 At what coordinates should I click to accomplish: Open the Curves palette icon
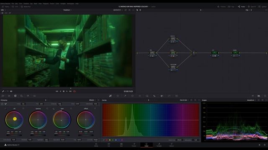point(111,96)
